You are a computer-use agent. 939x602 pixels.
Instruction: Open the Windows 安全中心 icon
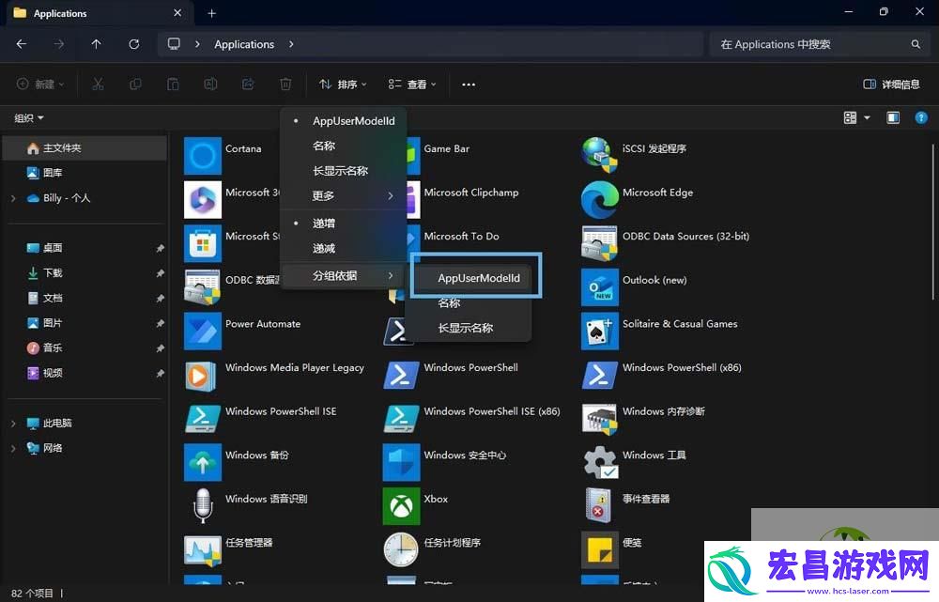point(401,462)
